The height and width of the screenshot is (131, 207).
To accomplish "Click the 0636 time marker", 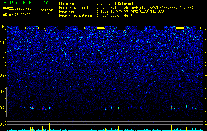I will click(x=121, y=28).
